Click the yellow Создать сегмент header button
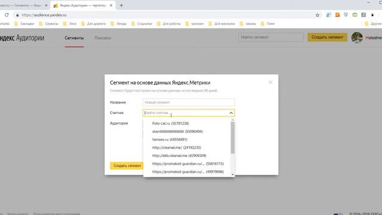 tap(327, 37)
